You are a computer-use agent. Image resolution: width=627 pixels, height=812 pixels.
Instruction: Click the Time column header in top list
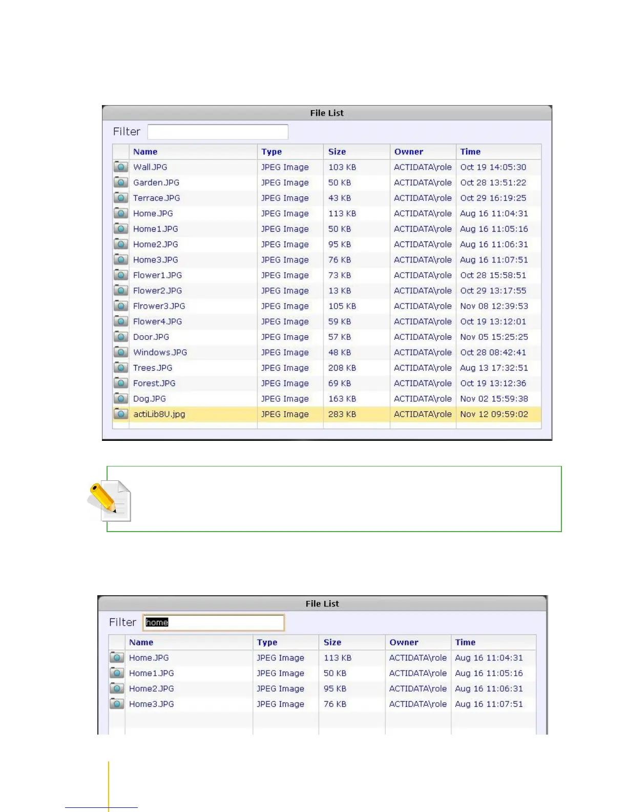[x=470, y=152]
